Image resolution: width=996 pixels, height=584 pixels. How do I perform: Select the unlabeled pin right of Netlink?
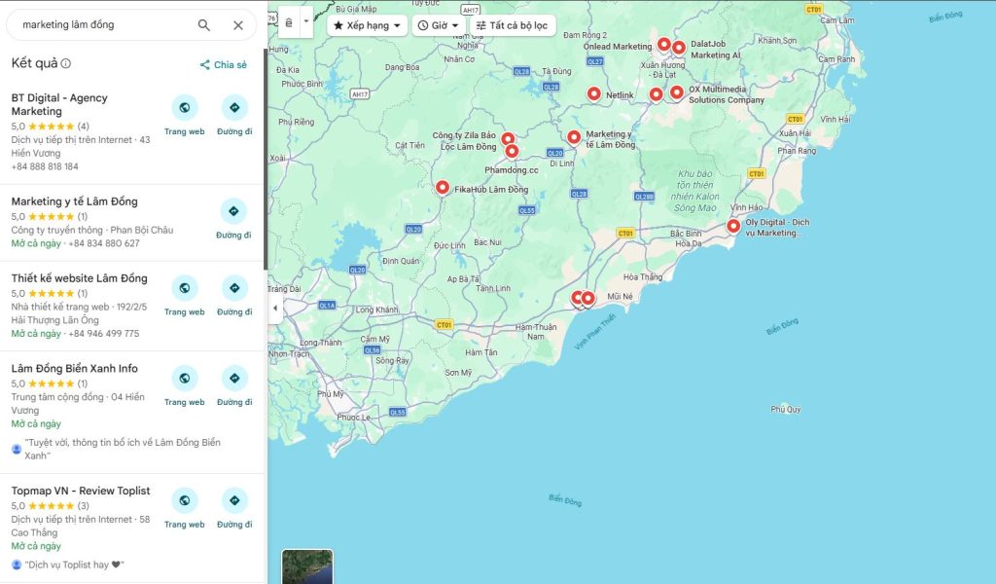pos(657,94)
